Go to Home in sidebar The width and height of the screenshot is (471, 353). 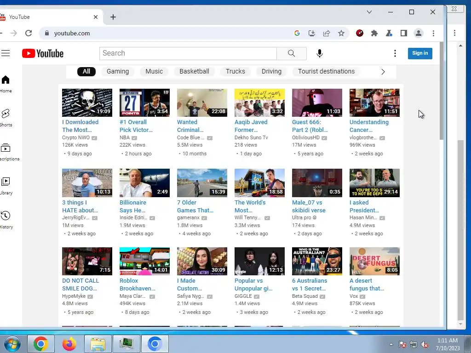tap(6, 84)
